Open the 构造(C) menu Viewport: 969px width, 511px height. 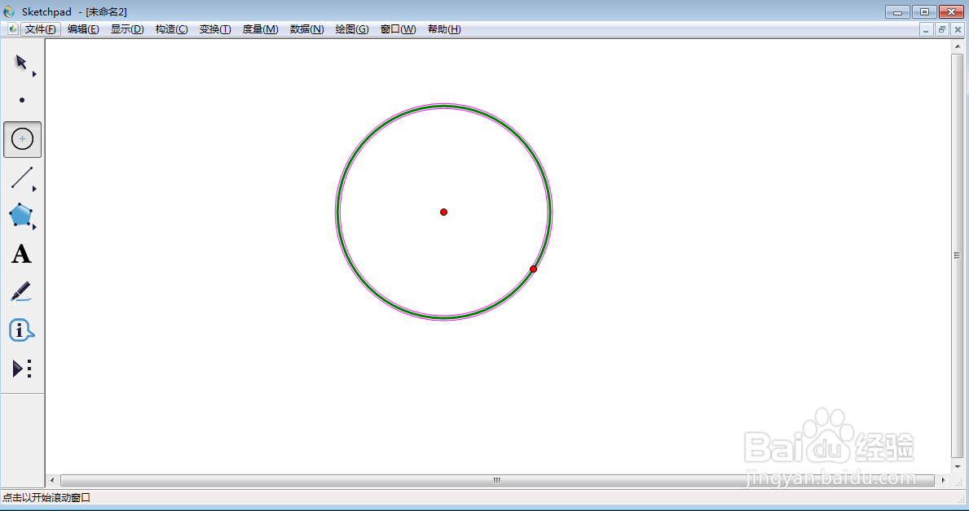171,29
